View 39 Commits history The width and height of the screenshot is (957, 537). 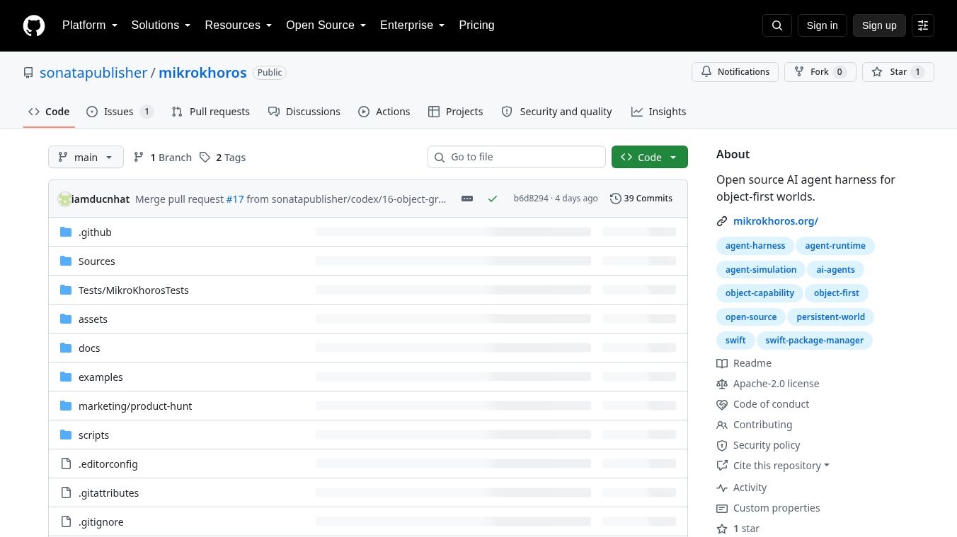[641, 199]
